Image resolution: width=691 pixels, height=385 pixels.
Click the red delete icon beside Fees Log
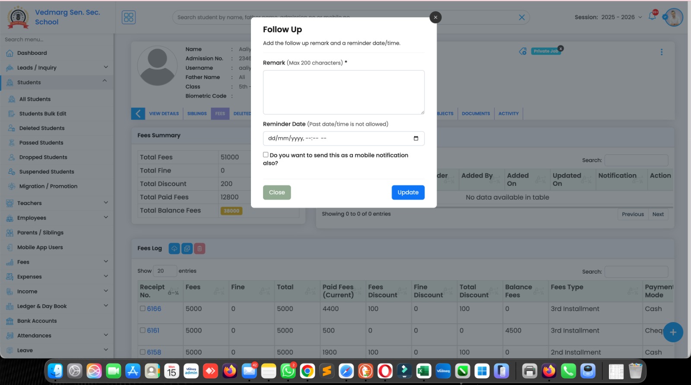click(x=200, y=248)
